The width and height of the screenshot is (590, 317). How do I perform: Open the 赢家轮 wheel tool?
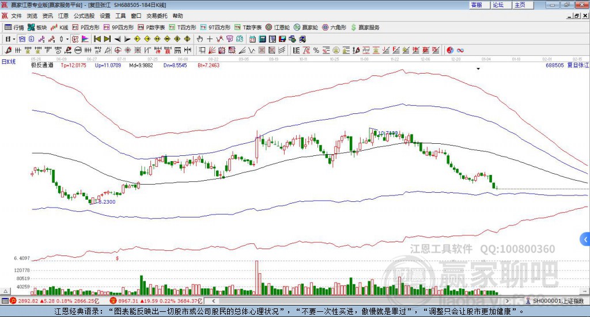(x=306, y=28)
